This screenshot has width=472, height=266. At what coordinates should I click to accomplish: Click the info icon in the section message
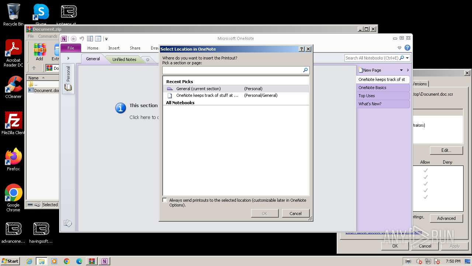(x=121, y=108)
